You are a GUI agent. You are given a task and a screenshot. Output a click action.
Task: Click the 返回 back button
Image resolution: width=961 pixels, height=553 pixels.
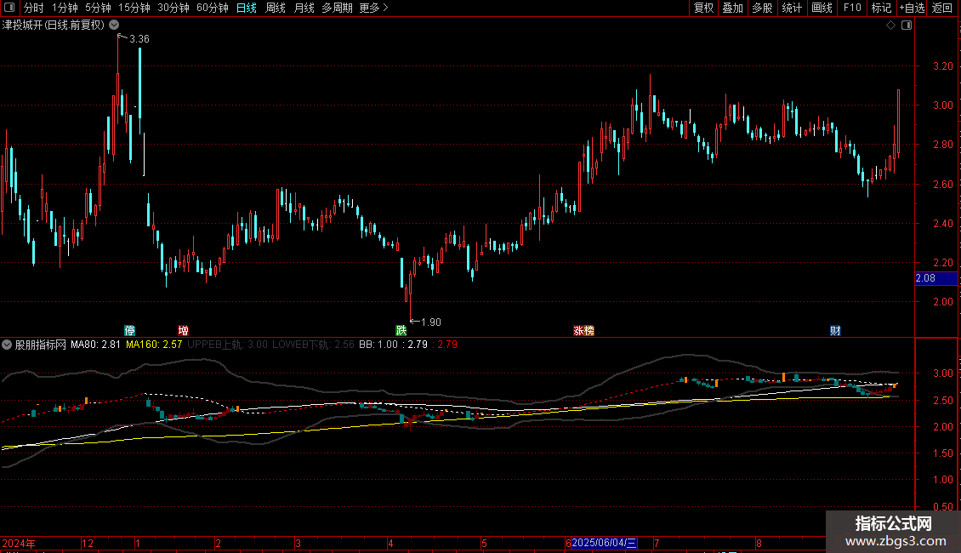tap(942, 8)
